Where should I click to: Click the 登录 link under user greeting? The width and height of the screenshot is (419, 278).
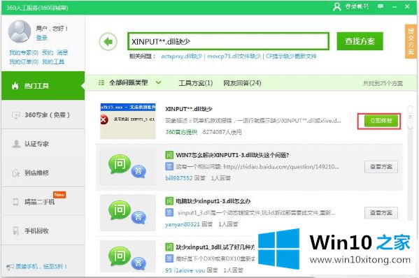(42, 38)
